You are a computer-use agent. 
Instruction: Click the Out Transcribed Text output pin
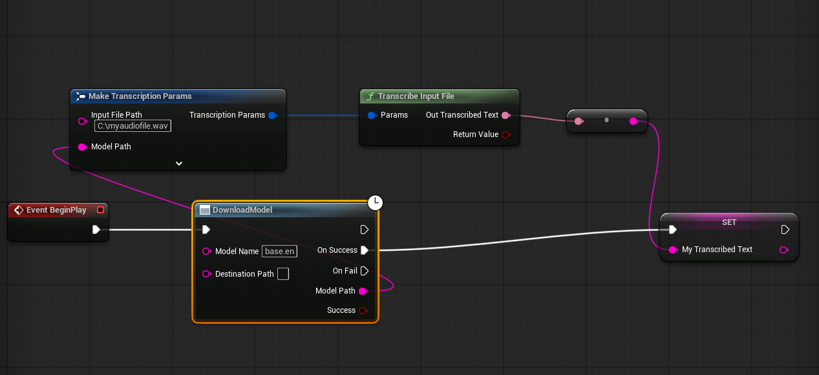coord(505,115)
